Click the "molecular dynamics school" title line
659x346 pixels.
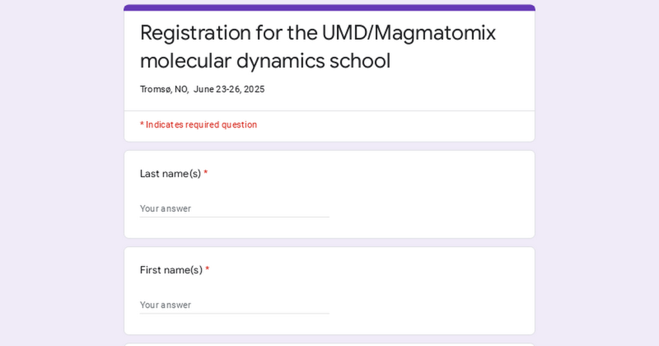coord(265,61)
